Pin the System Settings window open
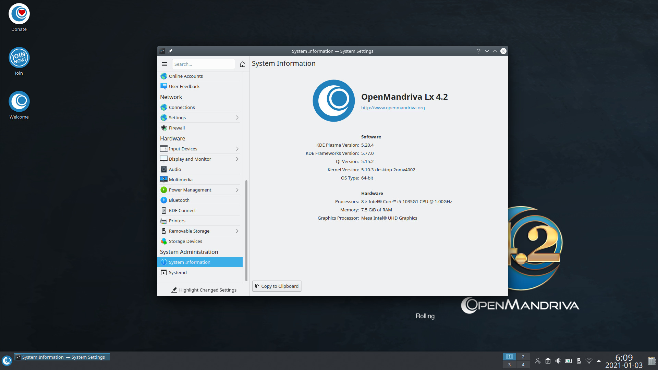658x370 pixels. (x=170, y=51)
